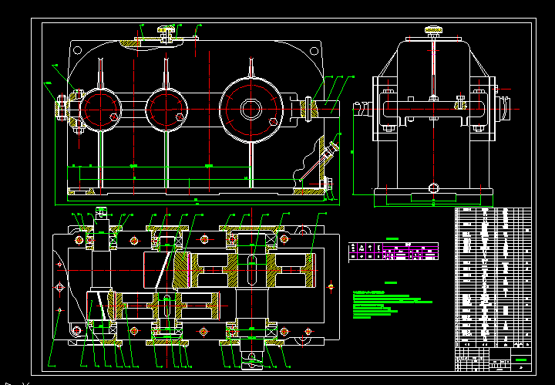Select the leftmost red gear circle in front view

click(101, 109)
